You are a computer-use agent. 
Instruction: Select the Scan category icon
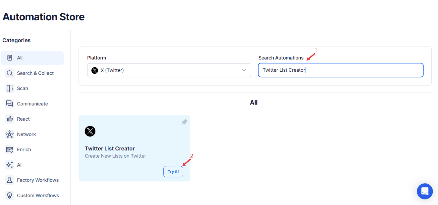click(10, 88)
